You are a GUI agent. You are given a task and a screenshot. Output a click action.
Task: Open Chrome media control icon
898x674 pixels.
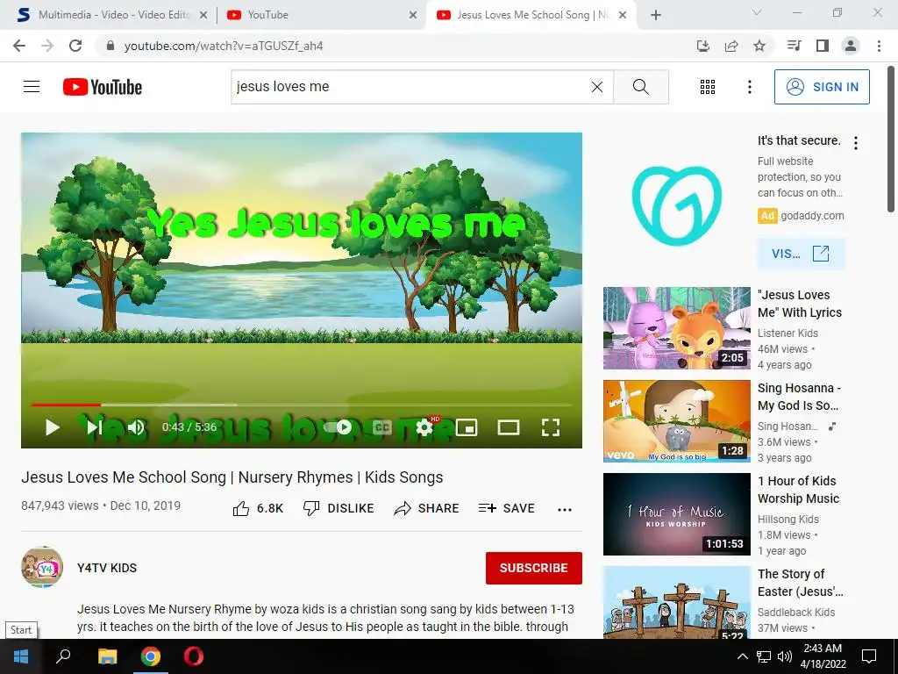(794, 46)
